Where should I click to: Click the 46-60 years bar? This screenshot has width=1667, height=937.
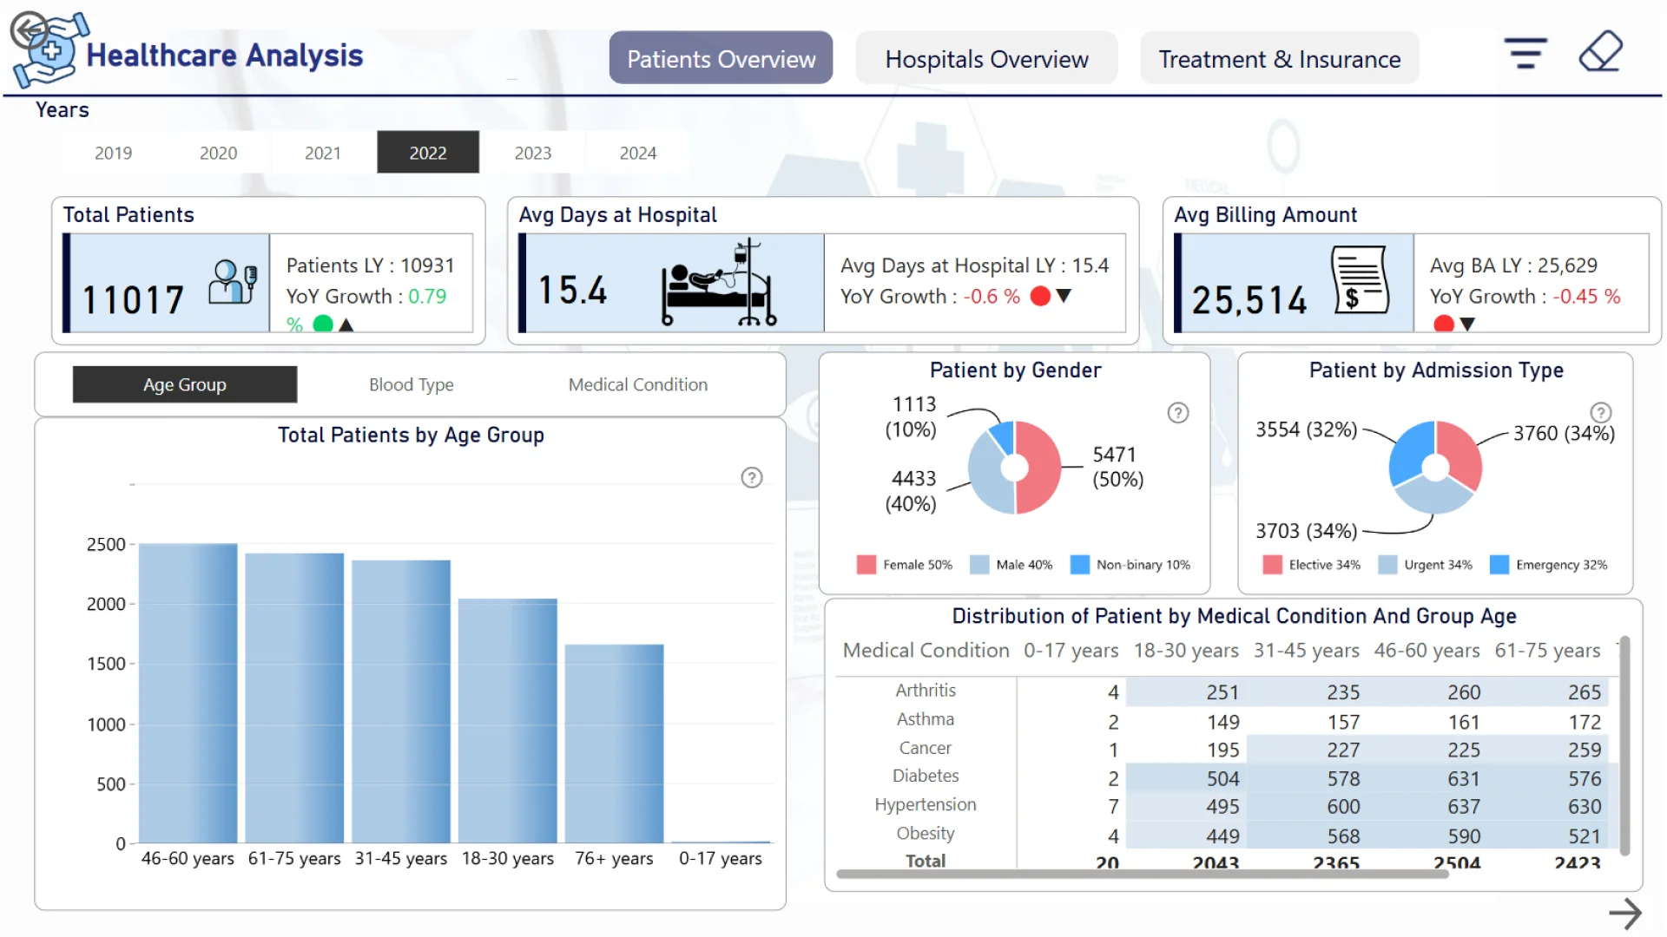tap(188, 694)
